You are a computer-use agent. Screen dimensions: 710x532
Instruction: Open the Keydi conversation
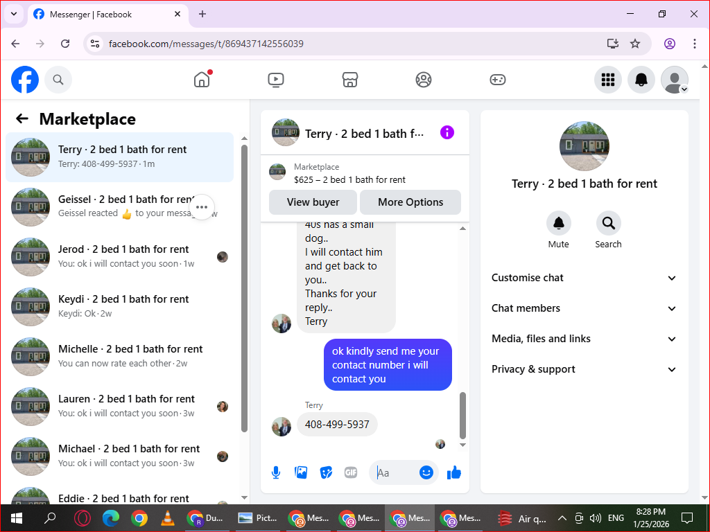tap(119, 306)
